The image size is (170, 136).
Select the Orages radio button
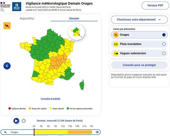tap(164, 35)
